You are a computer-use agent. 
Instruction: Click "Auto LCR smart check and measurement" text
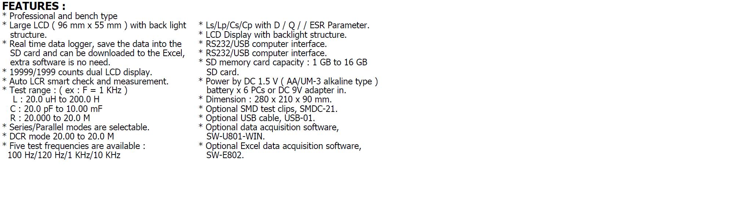pyautogui.click(x=88, y=81)
